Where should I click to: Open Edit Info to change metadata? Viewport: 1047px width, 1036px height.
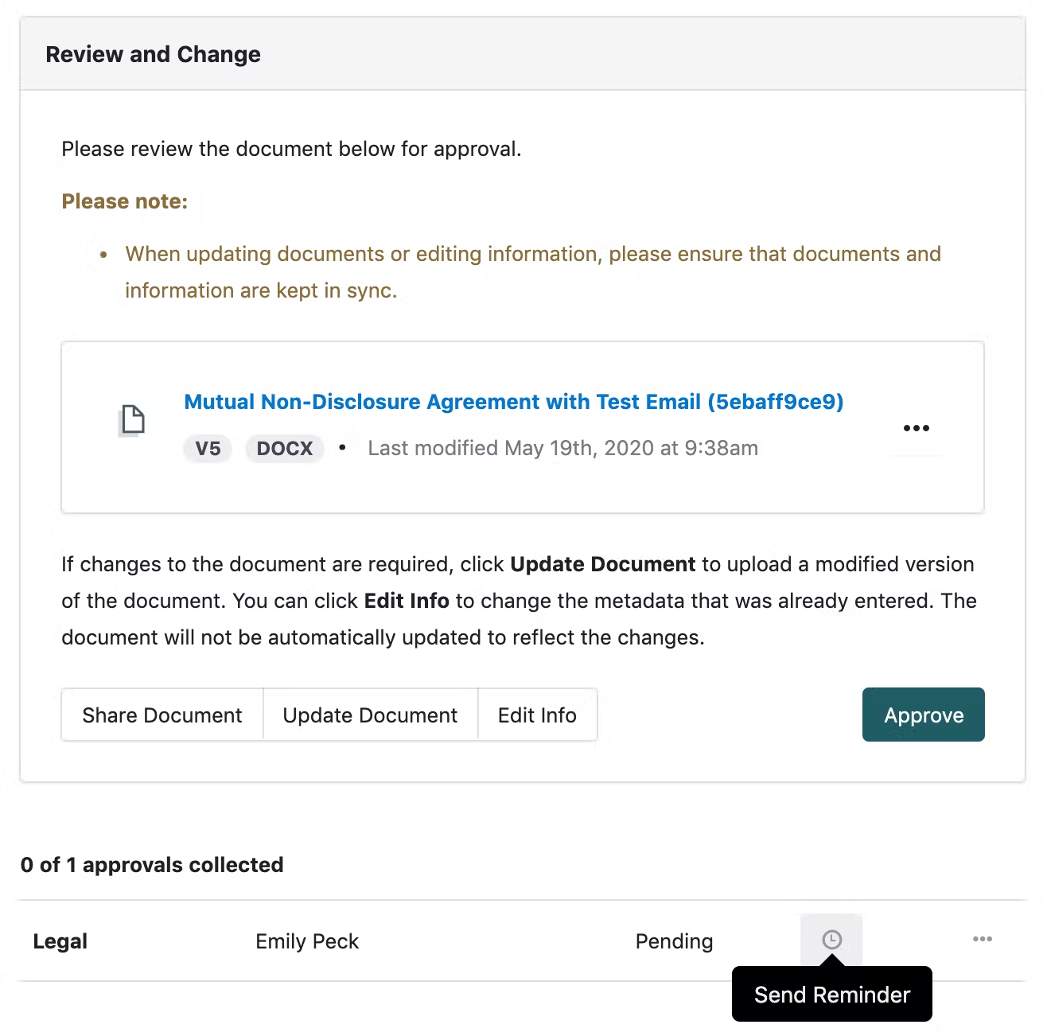[x=537, y=715]
